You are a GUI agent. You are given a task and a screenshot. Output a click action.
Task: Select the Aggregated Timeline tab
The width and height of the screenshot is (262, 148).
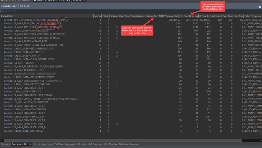click(76, 144)
